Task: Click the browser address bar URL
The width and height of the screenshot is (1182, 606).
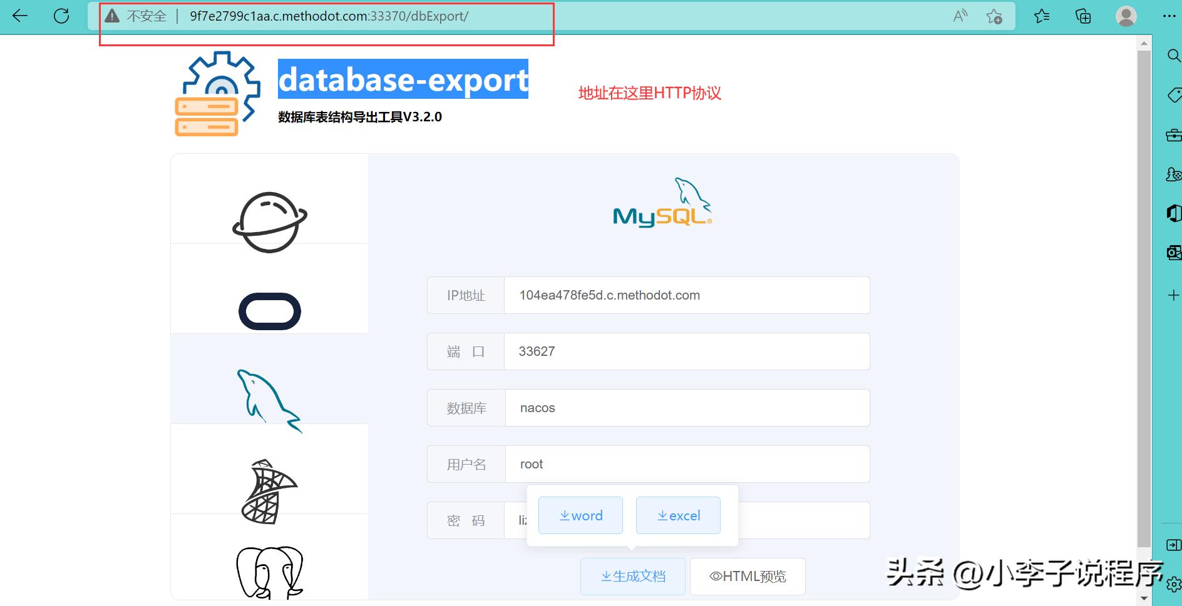Action: (329, 16)
